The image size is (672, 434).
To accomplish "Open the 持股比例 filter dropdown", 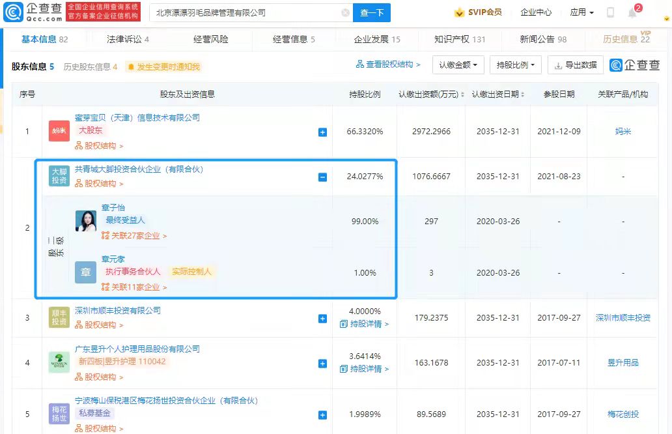I will [516, 65].
